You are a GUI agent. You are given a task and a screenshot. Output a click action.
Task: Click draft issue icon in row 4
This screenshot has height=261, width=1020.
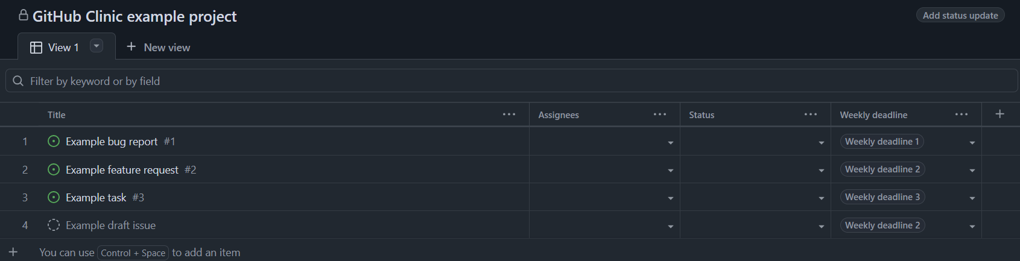pos(54,225)
